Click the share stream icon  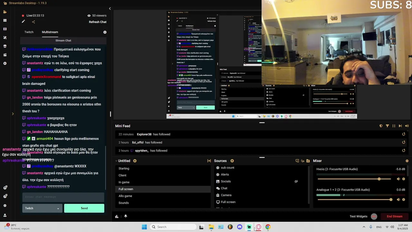pos(33,22)
